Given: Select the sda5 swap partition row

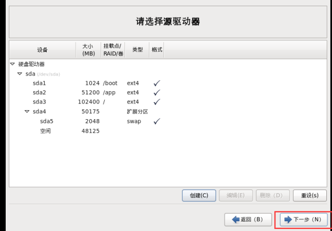Looking at the screenshot, I should 168,121.
